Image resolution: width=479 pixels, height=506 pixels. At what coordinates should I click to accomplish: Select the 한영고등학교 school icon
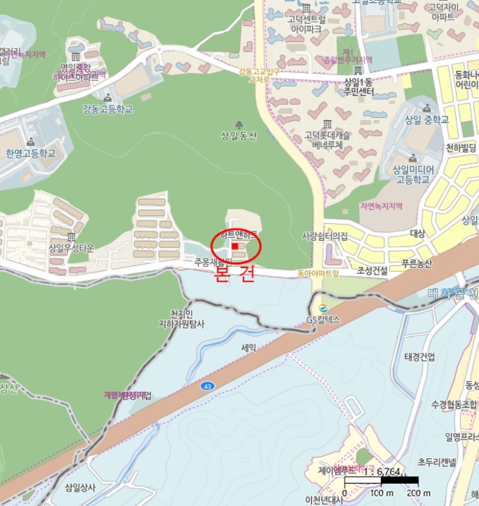(30, 142)
